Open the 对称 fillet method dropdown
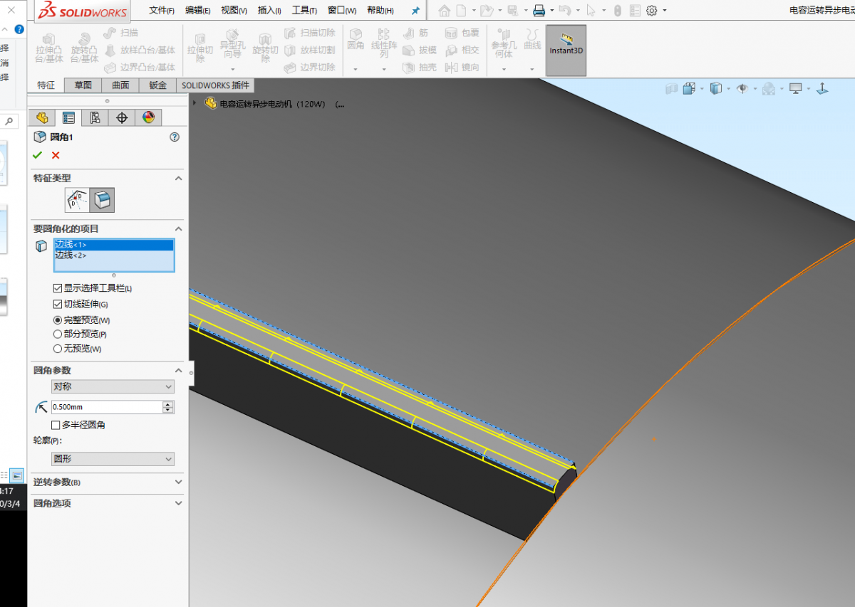The height and width of the screenshot is (607, 855). click(x=113, y=386)
